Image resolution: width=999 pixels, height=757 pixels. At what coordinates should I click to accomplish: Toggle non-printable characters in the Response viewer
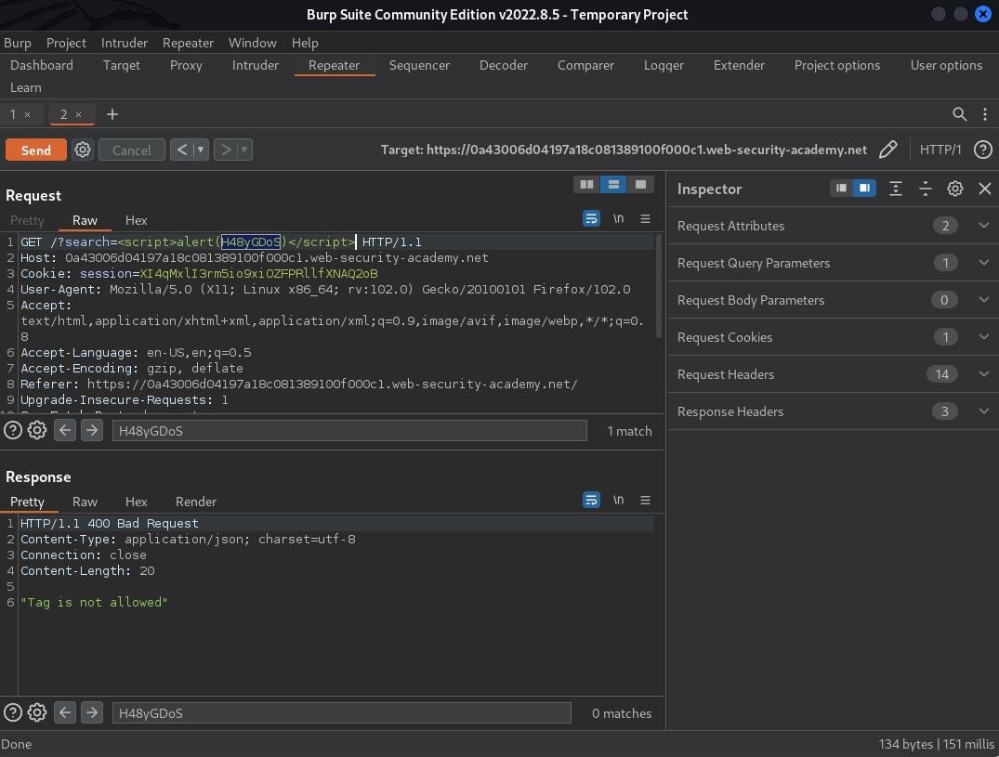[x=618, y=500]
